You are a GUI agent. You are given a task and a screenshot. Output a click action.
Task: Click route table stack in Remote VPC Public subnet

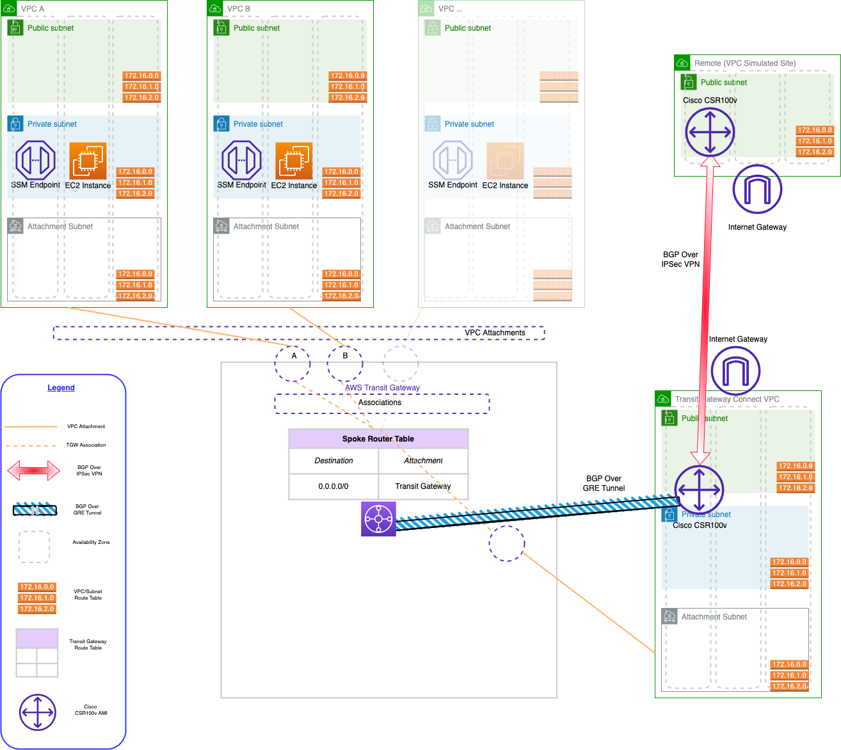815,141
